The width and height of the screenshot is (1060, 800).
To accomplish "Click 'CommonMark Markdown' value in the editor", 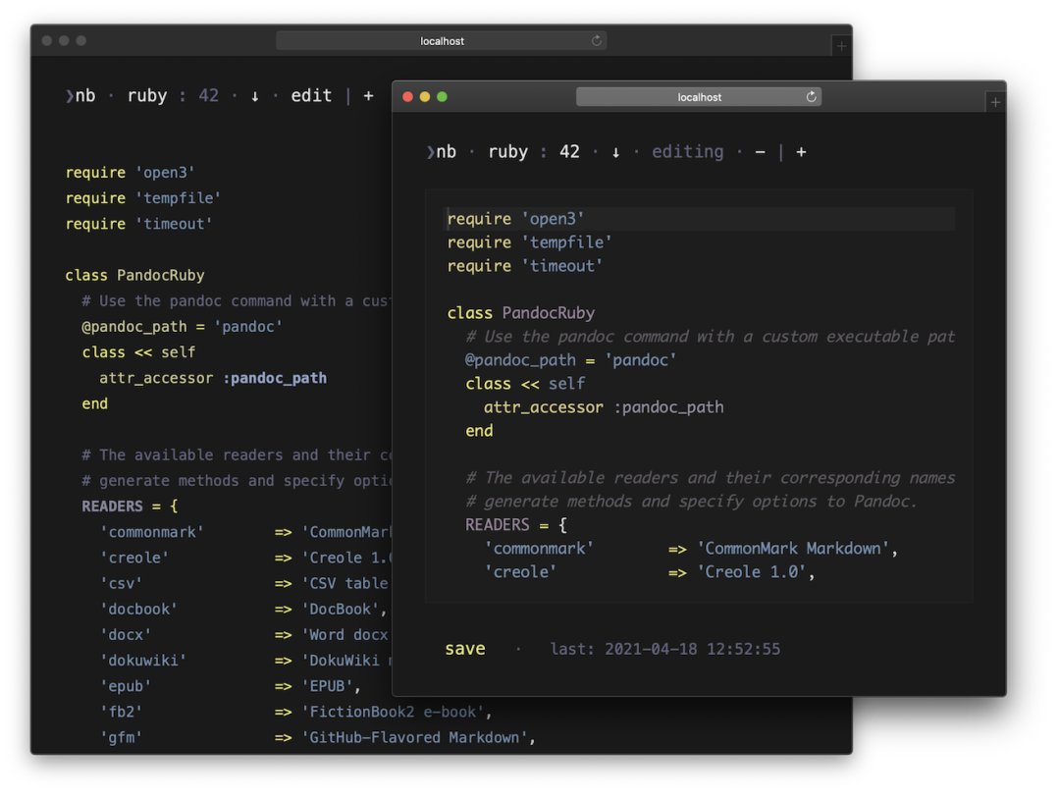I will click(793, 549).
